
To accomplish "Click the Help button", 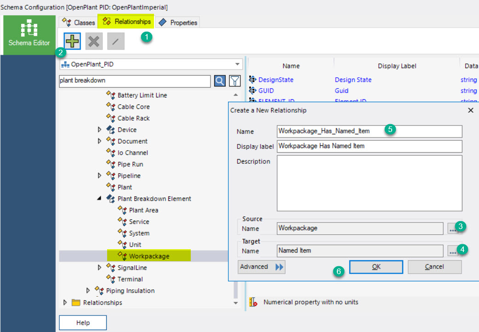I will pos(83,322).
